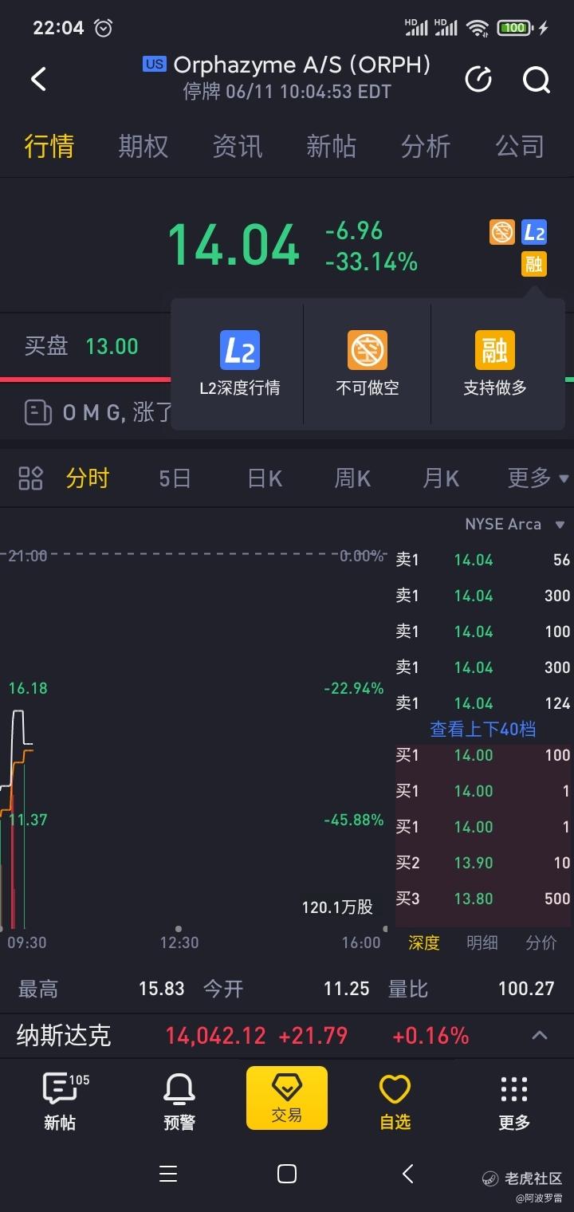Tap bid row 买2 13.90
This screenshot has width=574, height=1212.
(x=483, y=863)
